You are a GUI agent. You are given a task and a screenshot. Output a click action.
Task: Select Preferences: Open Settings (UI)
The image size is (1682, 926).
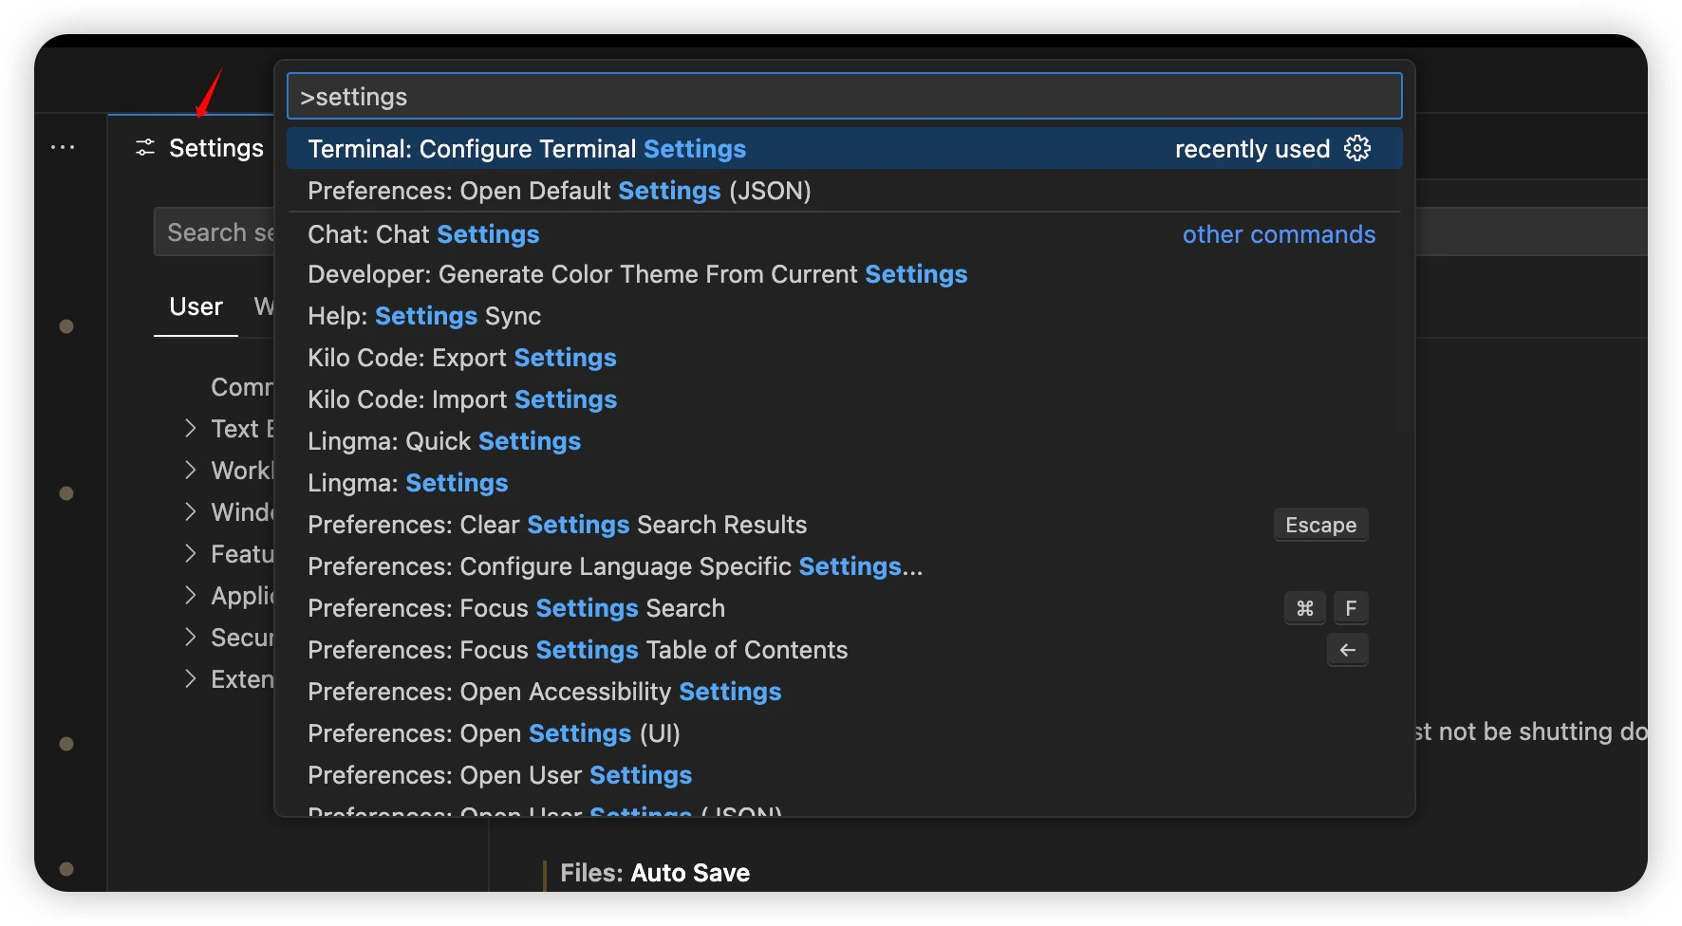click(x=494, y=733)
